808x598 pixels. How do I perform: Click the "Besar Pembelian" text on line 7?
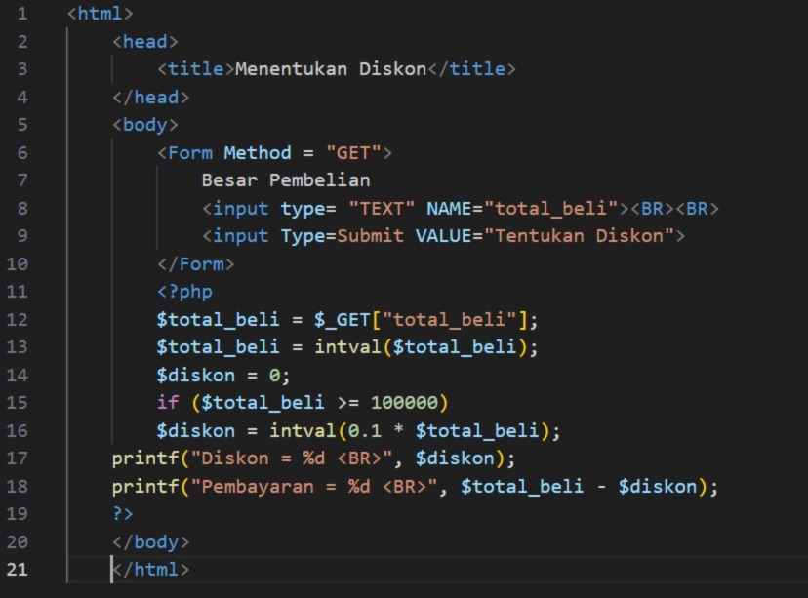pos(285,180)
